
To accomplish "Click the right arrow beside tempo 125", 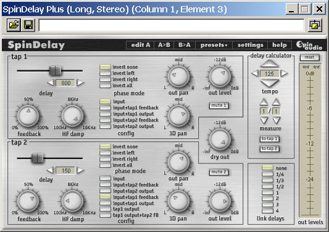I will click(284, 73).
